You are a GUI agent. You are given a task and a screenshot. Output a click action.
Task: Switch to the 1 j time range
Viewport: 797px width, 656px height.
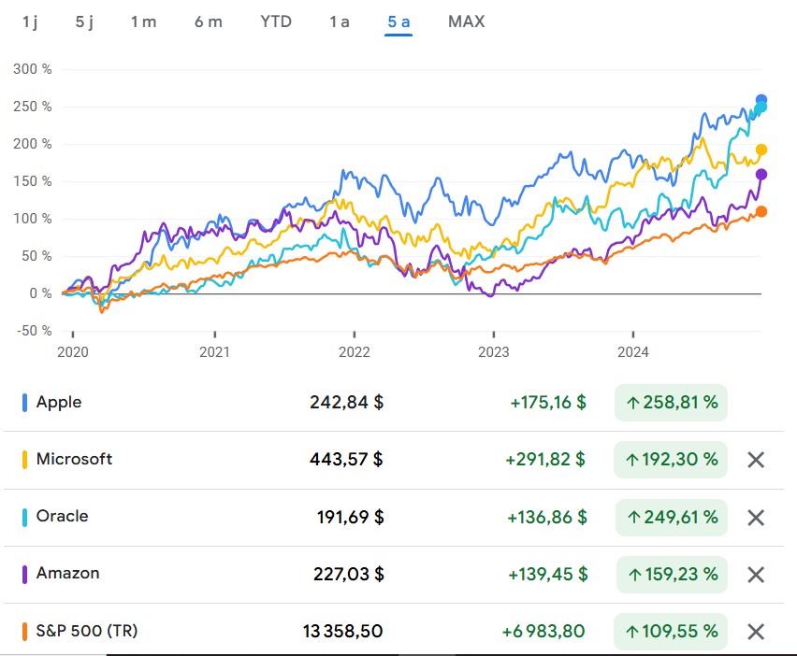(x=30, y=21)
